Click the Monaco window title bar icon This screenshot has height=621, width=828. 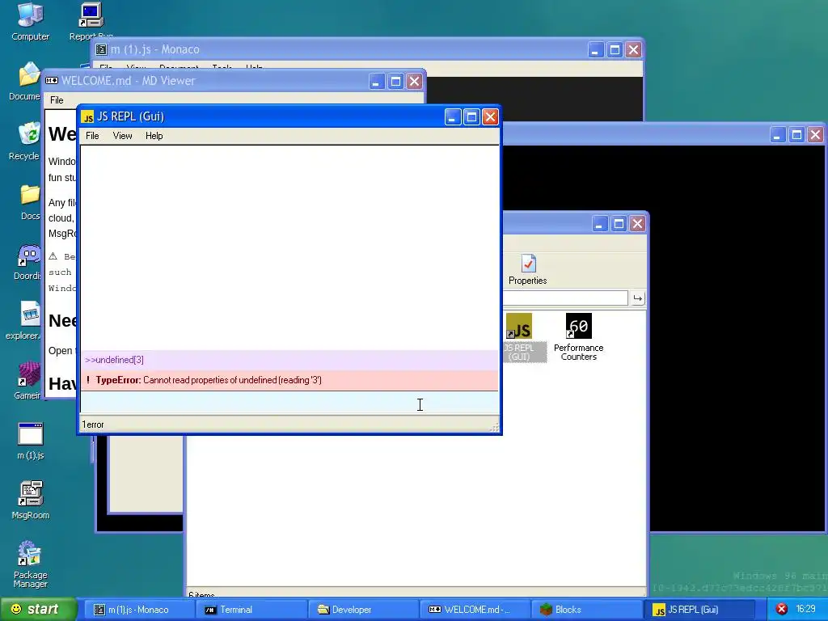tap(101, 49)
